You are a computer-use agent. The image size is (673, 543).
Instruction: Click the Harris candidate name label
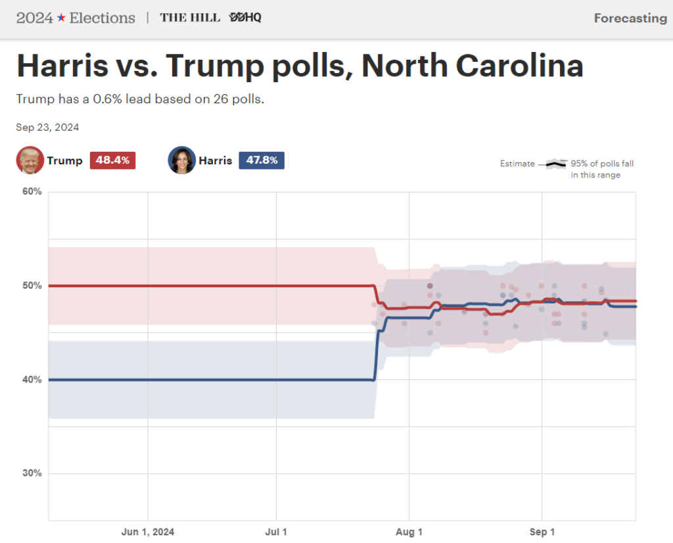click(215, 160)
